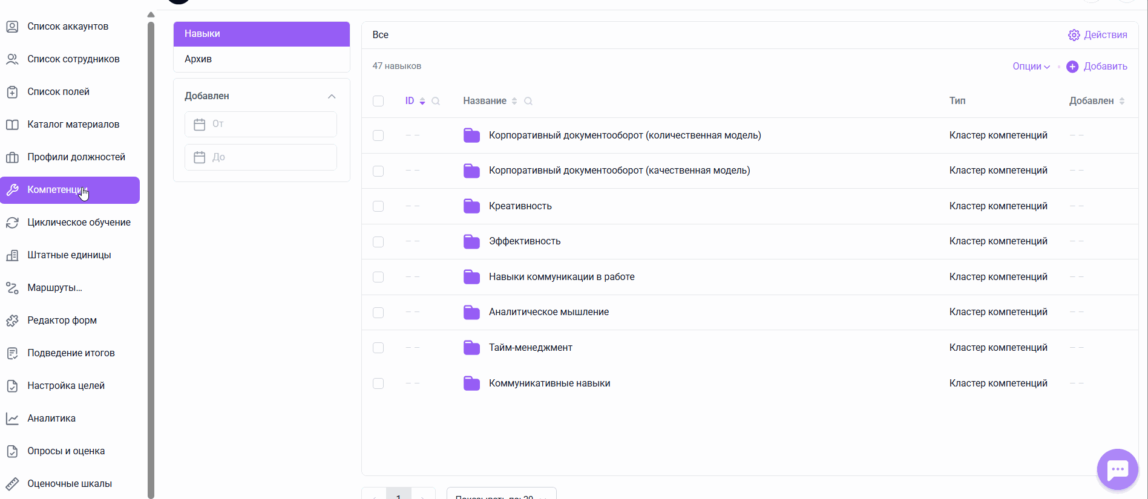Image resolution: width=1148 pixels, height=499 pixels.
Task: Click the Действия gear icon
Action: [x=1074, y=35]
